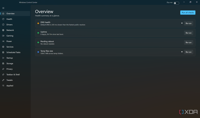
Task: Click the green Uptime status dot
Action: 38,33
